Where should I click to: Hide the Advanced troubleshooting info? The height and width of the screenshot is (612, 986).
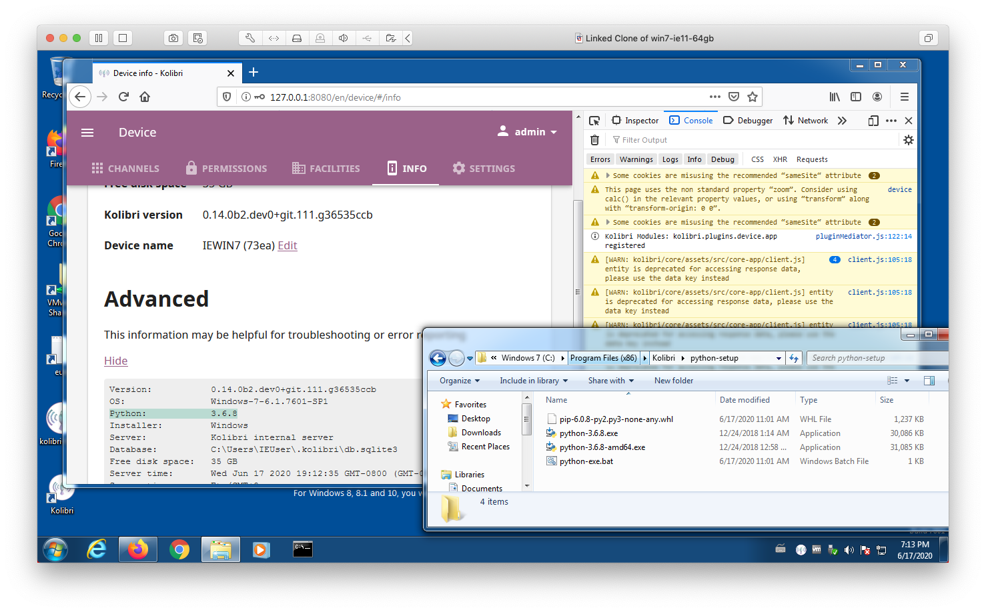click(x=115, y=361)
